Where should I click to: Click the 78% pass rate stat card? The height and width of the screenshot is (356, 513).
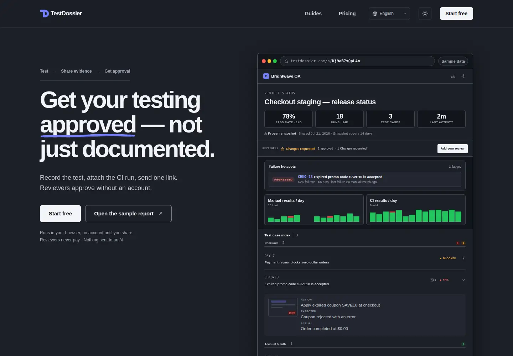(289, 119)
